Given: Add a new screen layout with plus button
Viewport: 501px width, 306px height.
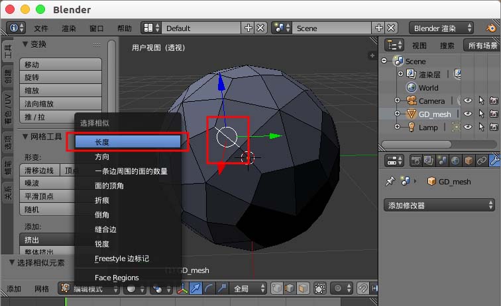Looking at the screenshot, I should (249, 28).
